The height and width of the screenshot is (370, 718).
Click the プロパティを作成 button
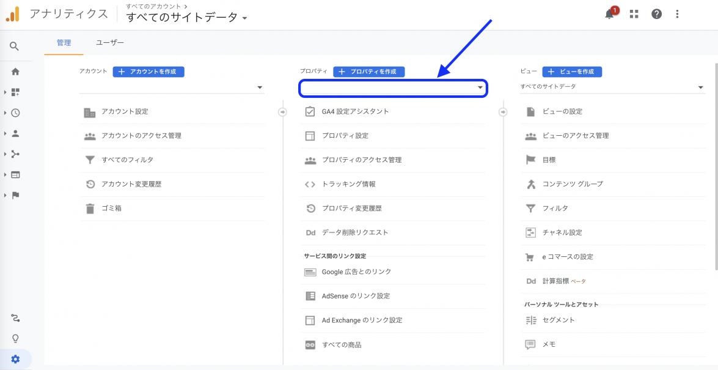pos(368,72)
